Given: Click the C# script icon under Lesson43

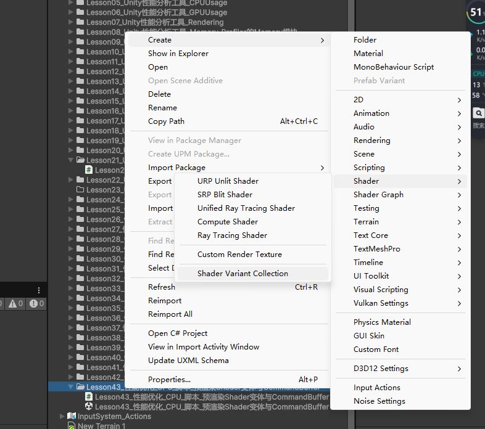Looking at the screenshot, I should click(x=89, y=397).
